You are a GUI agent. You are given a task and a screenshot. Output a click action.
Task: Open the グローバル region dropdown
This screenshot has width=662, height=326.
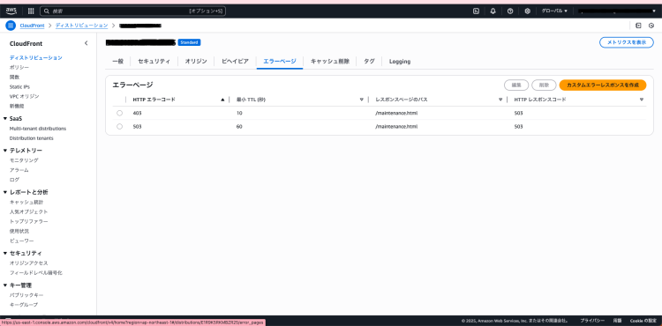click(x=554, y=11)
